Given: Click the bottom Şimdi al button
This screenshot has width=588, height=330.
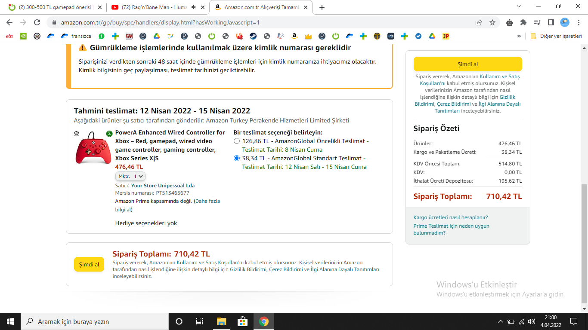Looking at the screenshot, I should (x=89, y=264).
